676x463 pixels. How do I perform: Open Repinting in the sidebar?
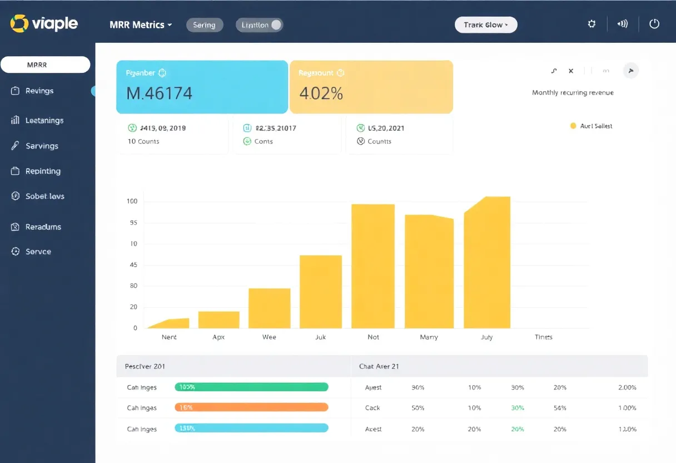[43, 171]
